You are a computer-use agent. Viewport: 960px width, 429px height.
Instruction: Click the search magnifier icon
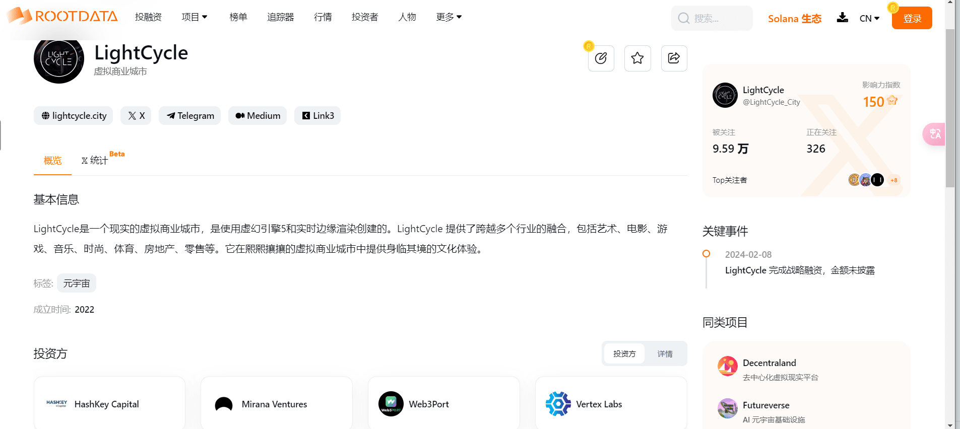pos(683,18)
